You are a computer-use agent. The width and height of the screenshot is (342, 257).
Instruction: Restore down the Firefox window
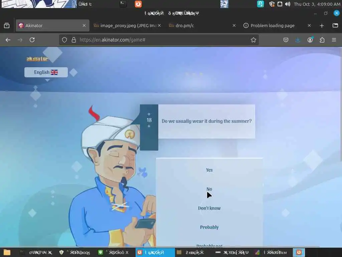click(x=326, y=13)
